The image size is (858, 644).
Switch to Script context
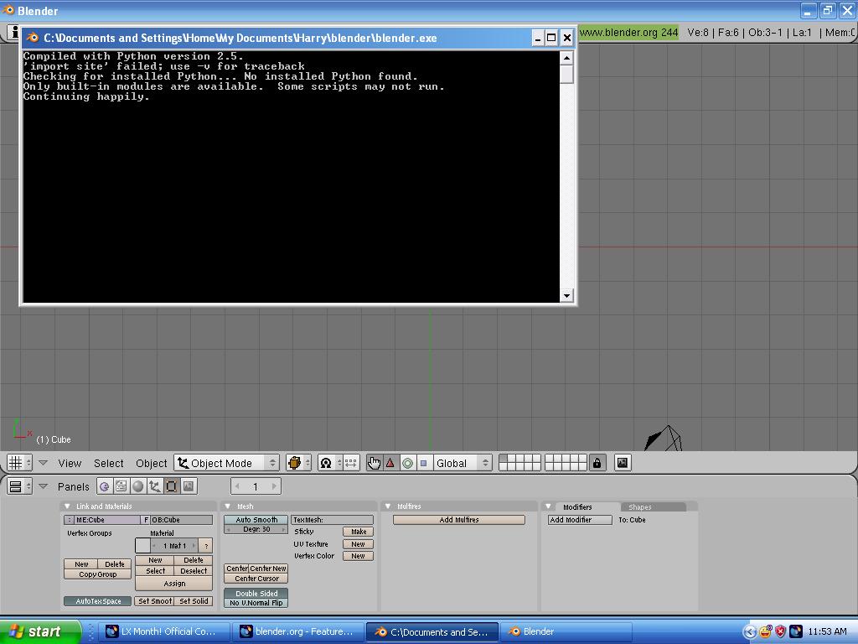click(x=121, y=486)
